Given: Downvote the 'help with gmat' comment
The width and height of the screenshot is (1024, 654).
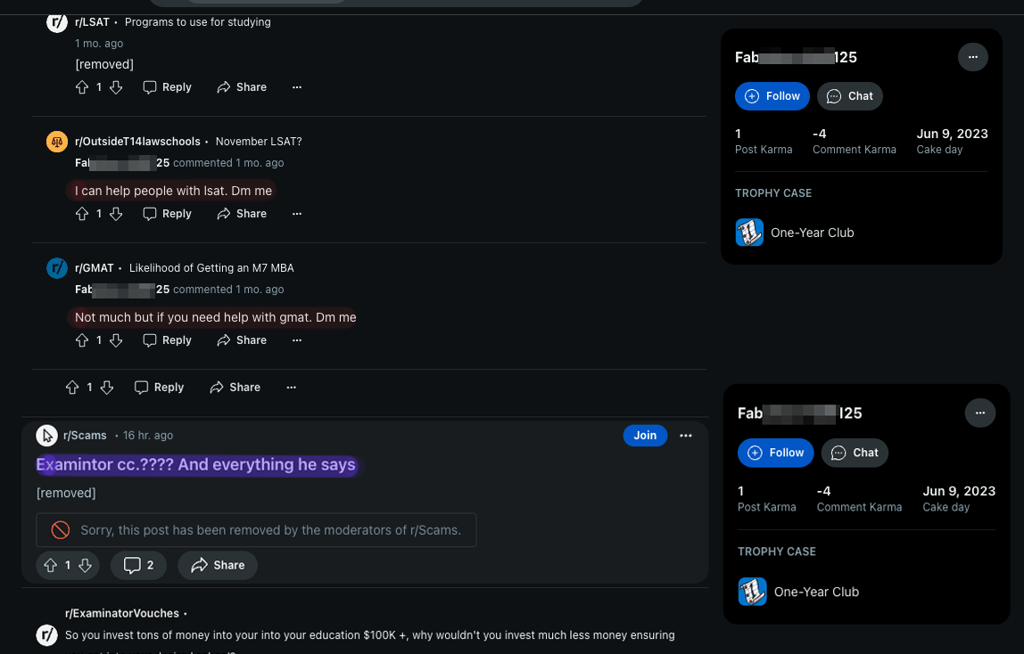Looking at the screenshot, I should (116, 340).
